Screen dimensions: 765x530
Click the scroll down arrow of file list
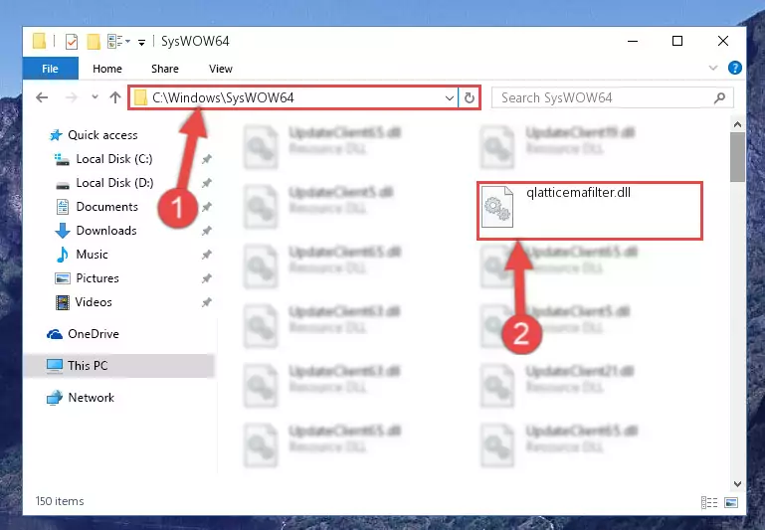(737, 484)
